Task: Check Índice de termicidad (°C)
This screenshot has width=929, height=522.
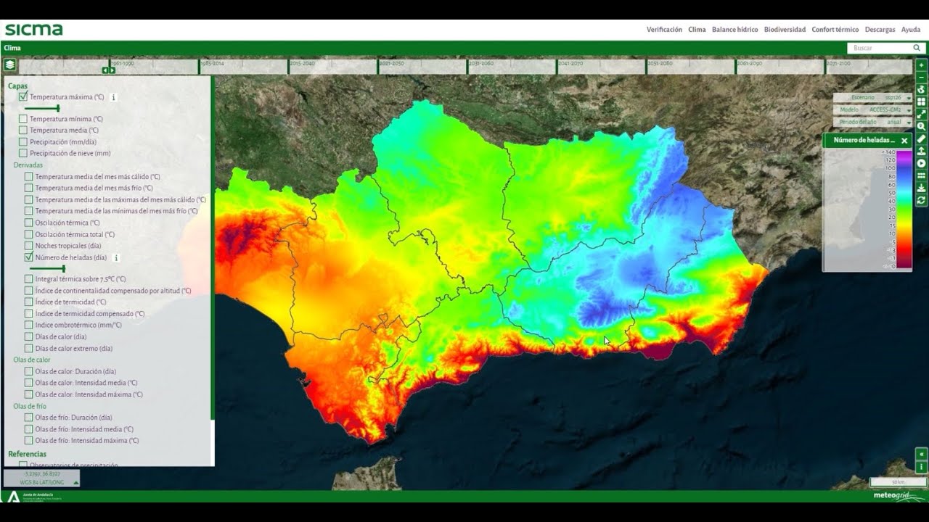Action: (29, 302)
